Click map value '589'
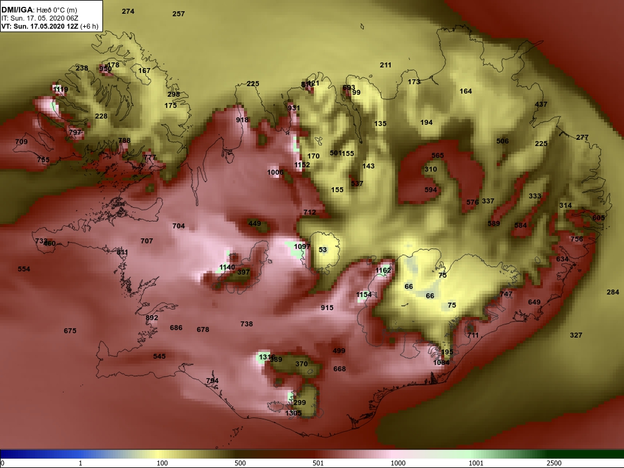Image resolution: width=624 pixels, height=468 pixels. pos(494,223)
